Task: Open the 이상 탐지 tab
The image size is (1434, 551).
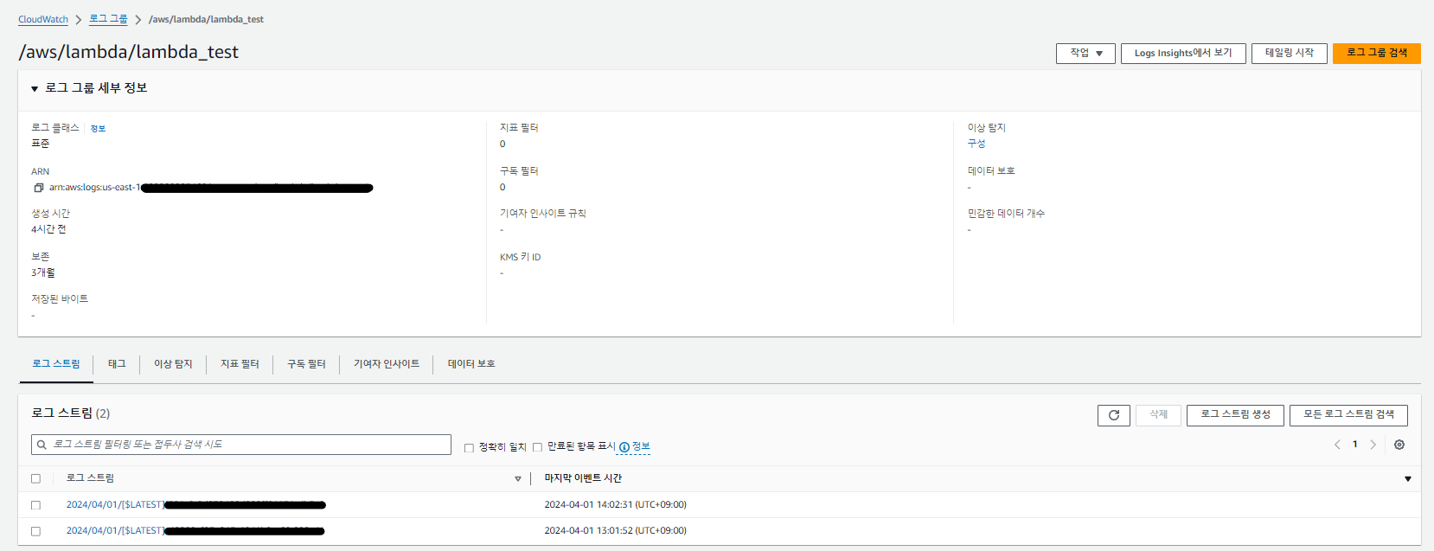Action: coord(173,364)
